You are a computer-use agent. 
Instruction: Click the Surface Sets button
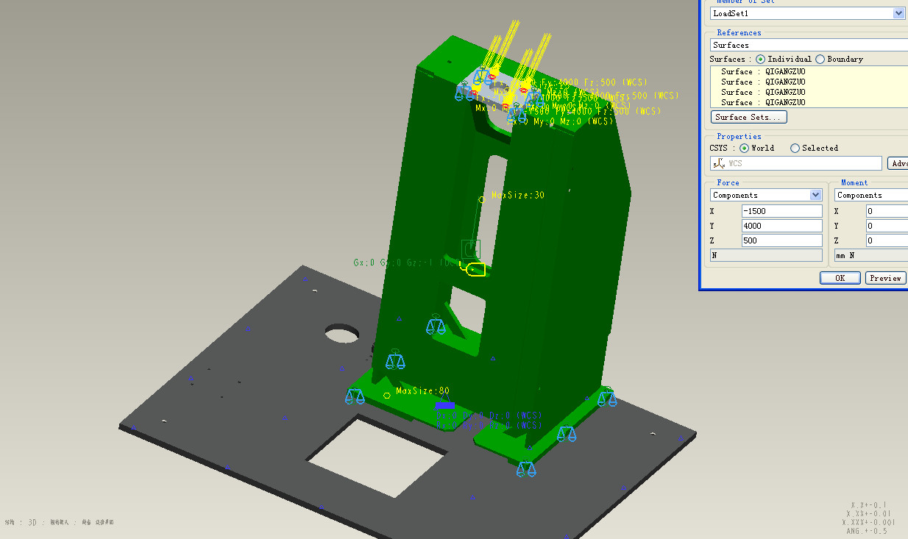pyautogui.click(x=749, y=117)
